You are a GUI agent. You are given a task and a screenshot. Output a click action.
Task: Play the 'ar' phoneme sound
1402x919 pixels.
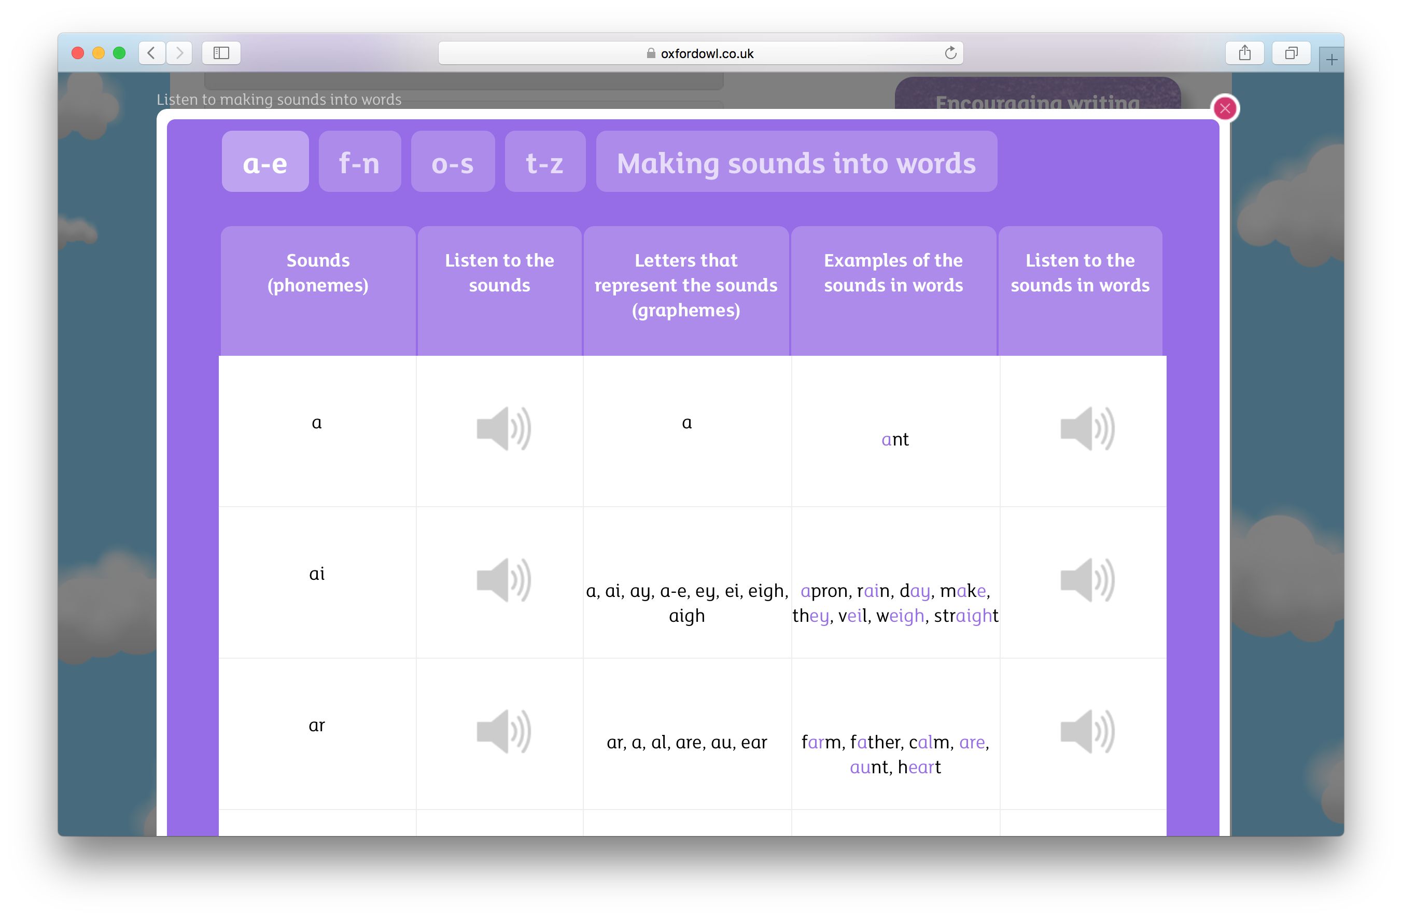[x=503, y=731]
